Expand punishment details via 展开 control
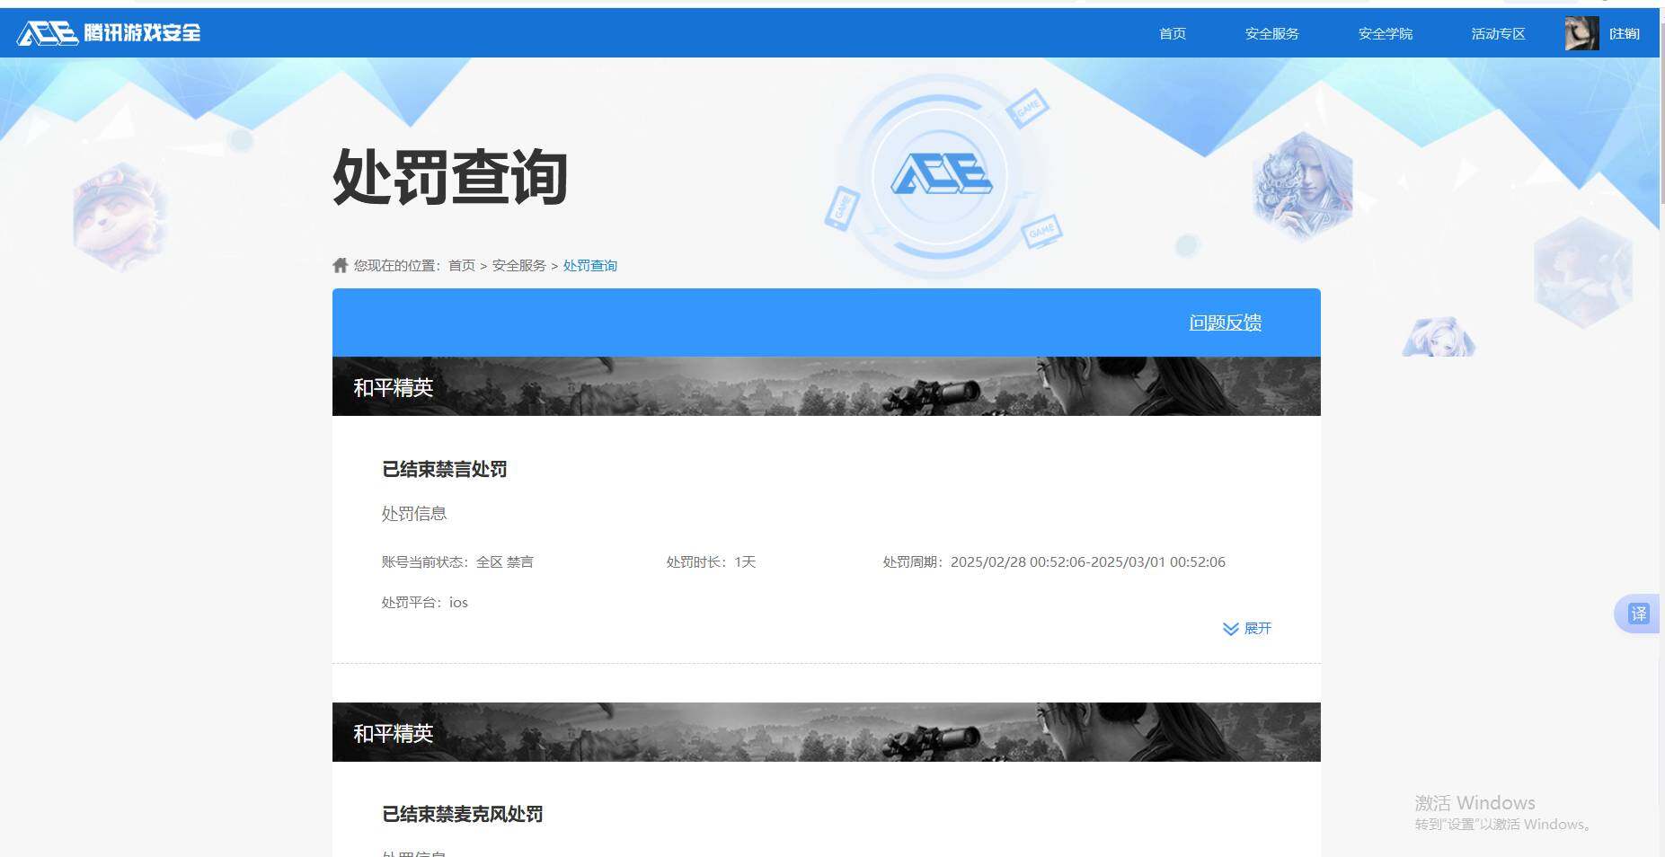 1258,629
